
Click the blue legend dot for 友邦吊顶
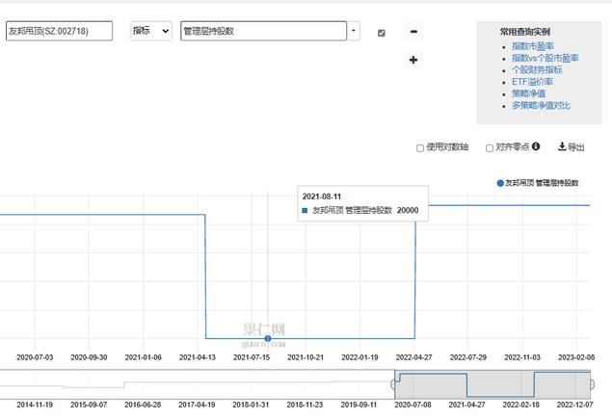pos(500,182)
